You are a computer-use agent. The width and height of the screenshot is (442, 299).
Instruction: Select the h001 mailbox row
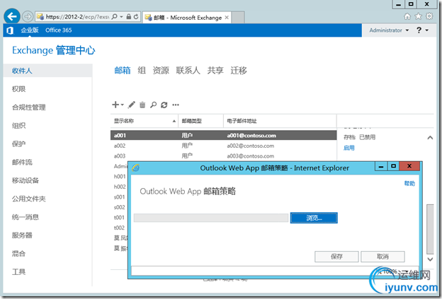tap(120, 177)
